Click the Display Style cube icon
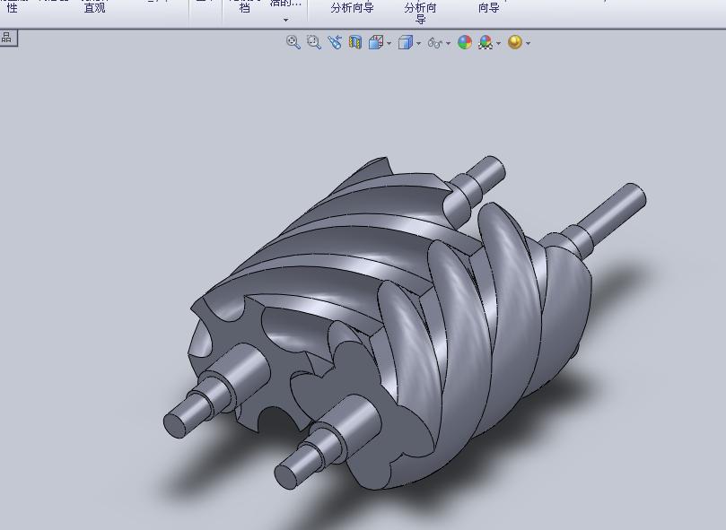Image resolution: width=726 pixels, height=530 pixels. tap(405, 42)
